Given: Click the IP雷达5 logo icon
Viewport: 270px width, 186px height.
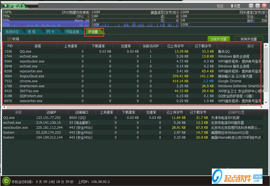Looking at the screenshot, I should [5, 6].
